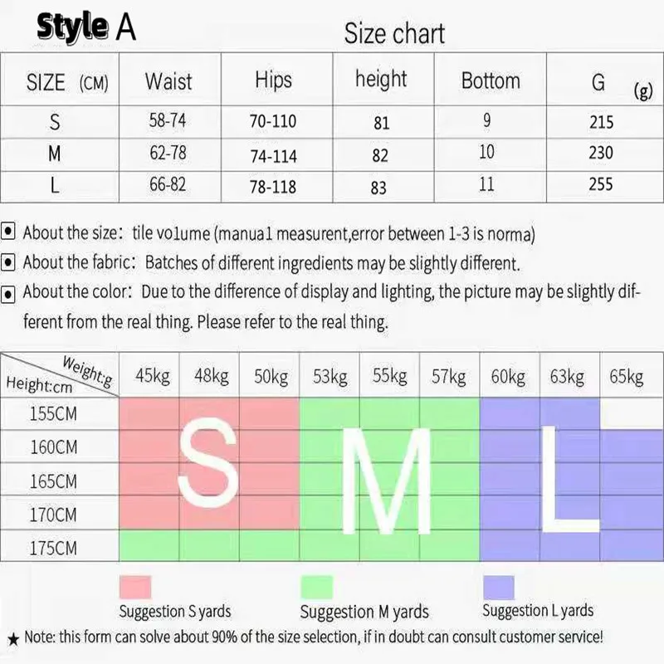Click the bullet icon beside About the size
664x664 pixels.
pos(9,233)
